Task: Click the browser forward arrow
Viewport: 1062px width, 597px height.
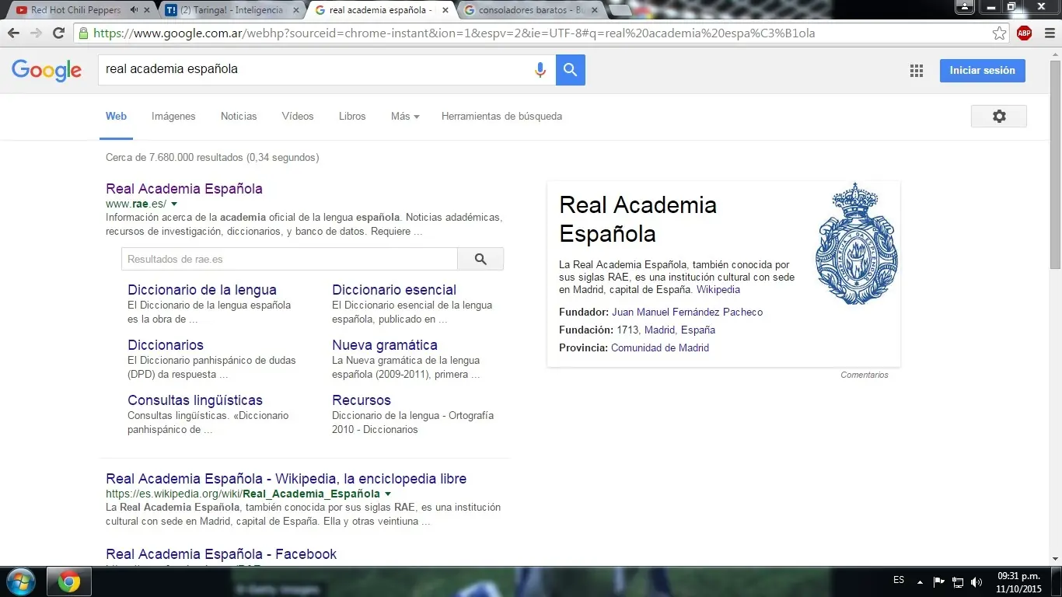Action: pyautogui.click(x=36, y=33)
